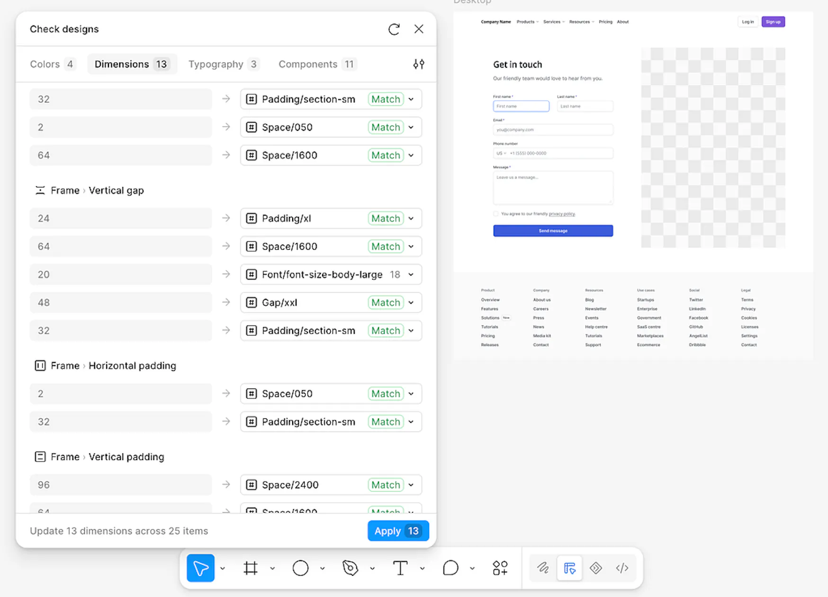Tick the privacy policy agreement checkbox
The height and width of the screenshot is (597, 828).
pos(496,214)
